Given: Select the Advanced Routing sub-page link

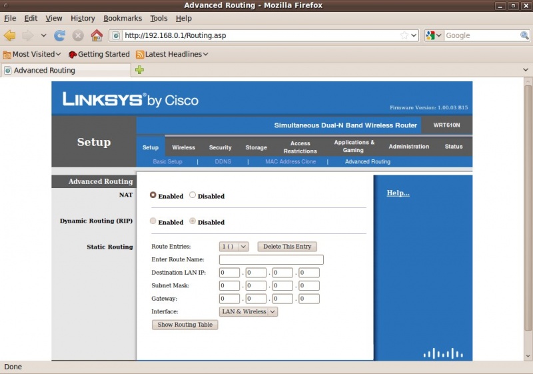Looking at the screenshot, I should click(x=368, y=161).
